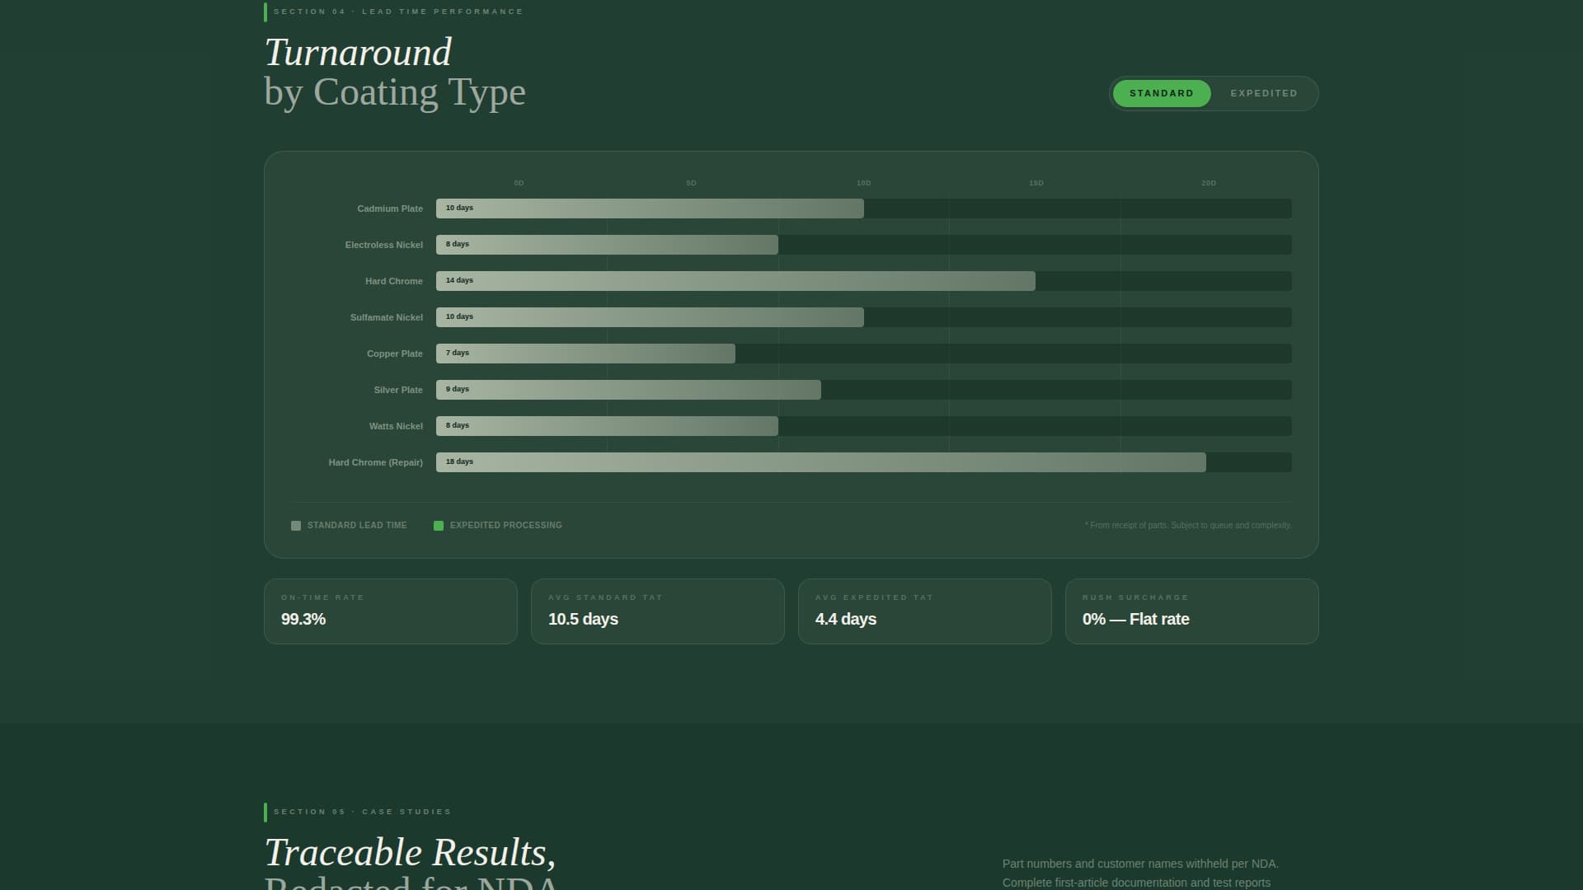Click the Electroless Nickel 8 days bar
The image size is (1583, 890).
pyautogui.click(x=607, y=245)
